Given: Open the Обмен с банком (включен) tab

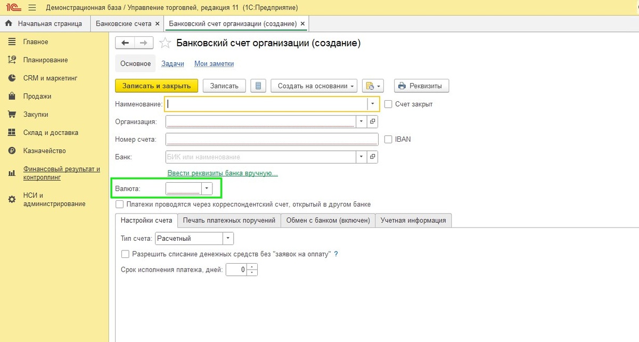Looking at the screenshot, I should [327, 221].
